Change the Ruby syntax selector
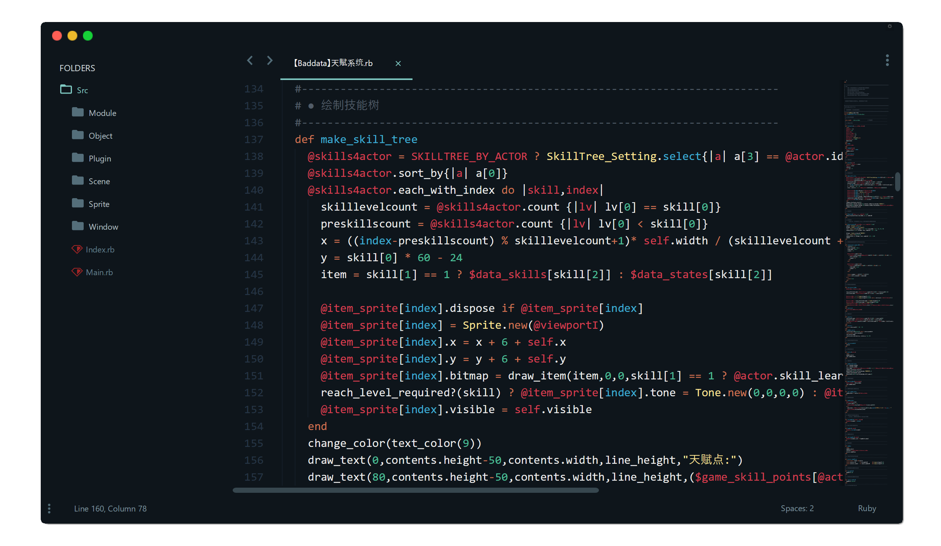The image size is (941, 546). pos(867,508)
